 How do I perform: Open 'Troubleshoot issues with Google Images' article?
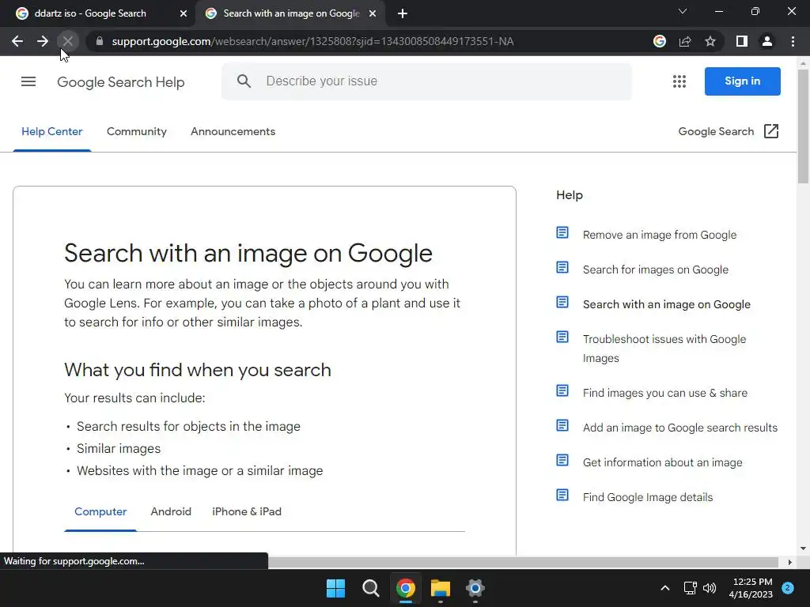[664, 349]
